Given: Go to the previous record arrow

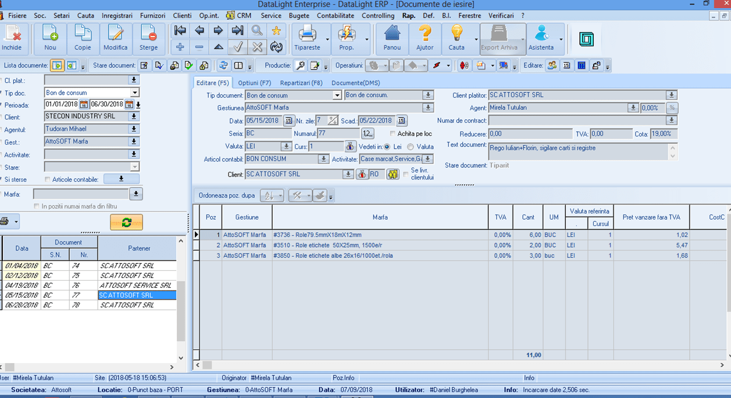Looking at the screenshot, I should (199, 31).
